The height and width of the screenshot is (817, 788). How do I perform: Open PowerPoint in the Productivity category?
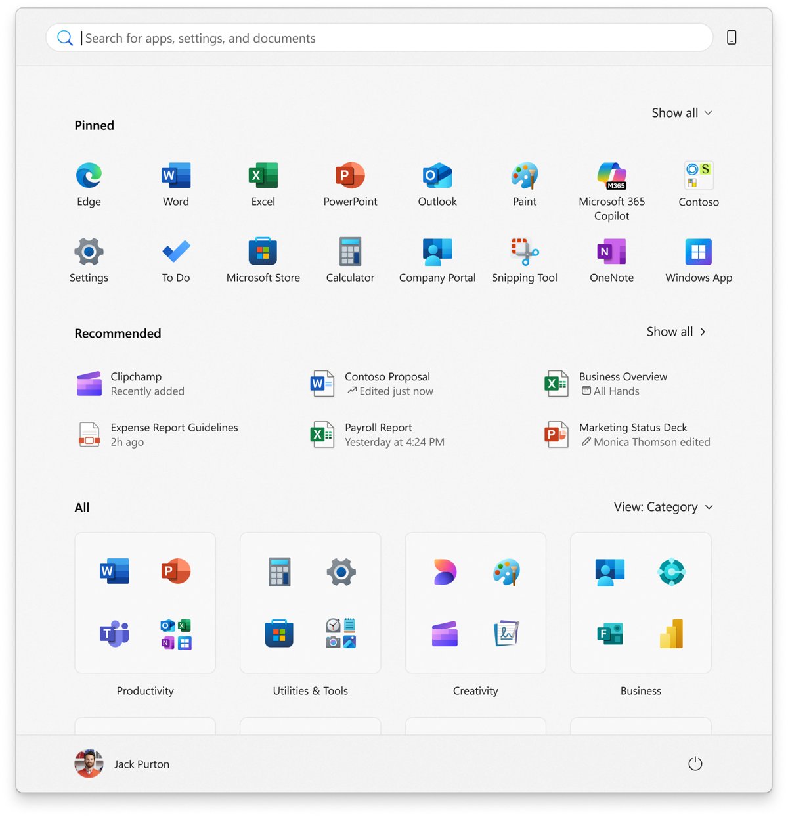[176, 571]
